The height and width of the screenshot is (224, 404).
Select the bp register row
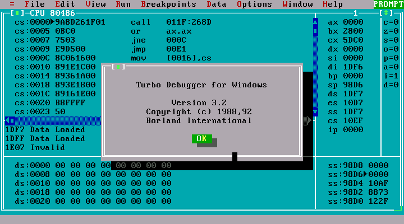pos(346,76)
